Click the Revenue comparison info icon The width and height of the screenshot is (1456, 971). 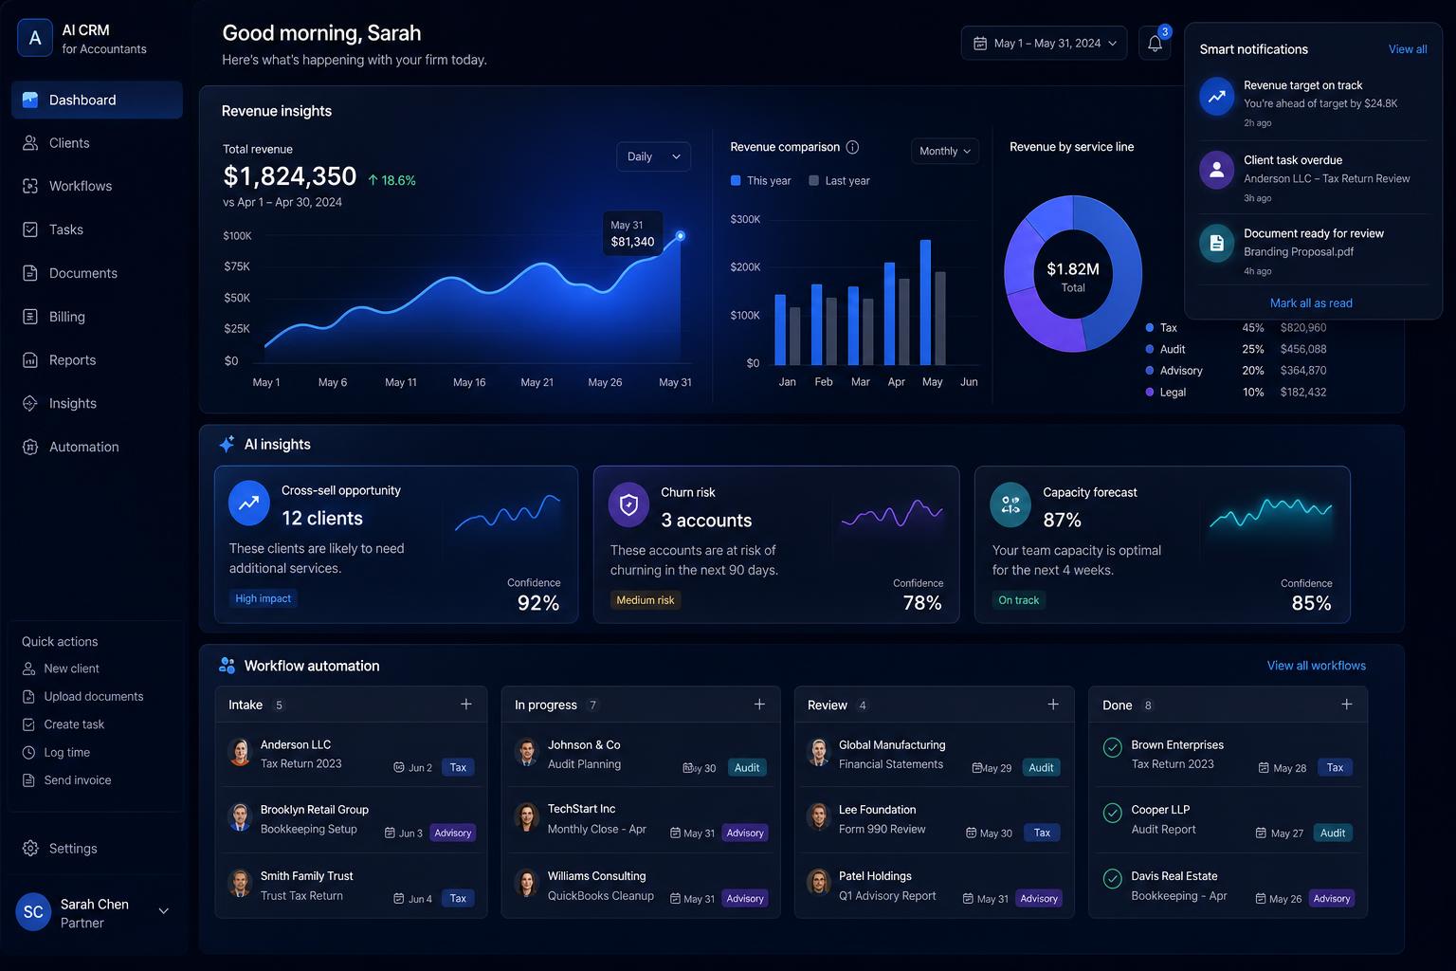coord(852,147)
